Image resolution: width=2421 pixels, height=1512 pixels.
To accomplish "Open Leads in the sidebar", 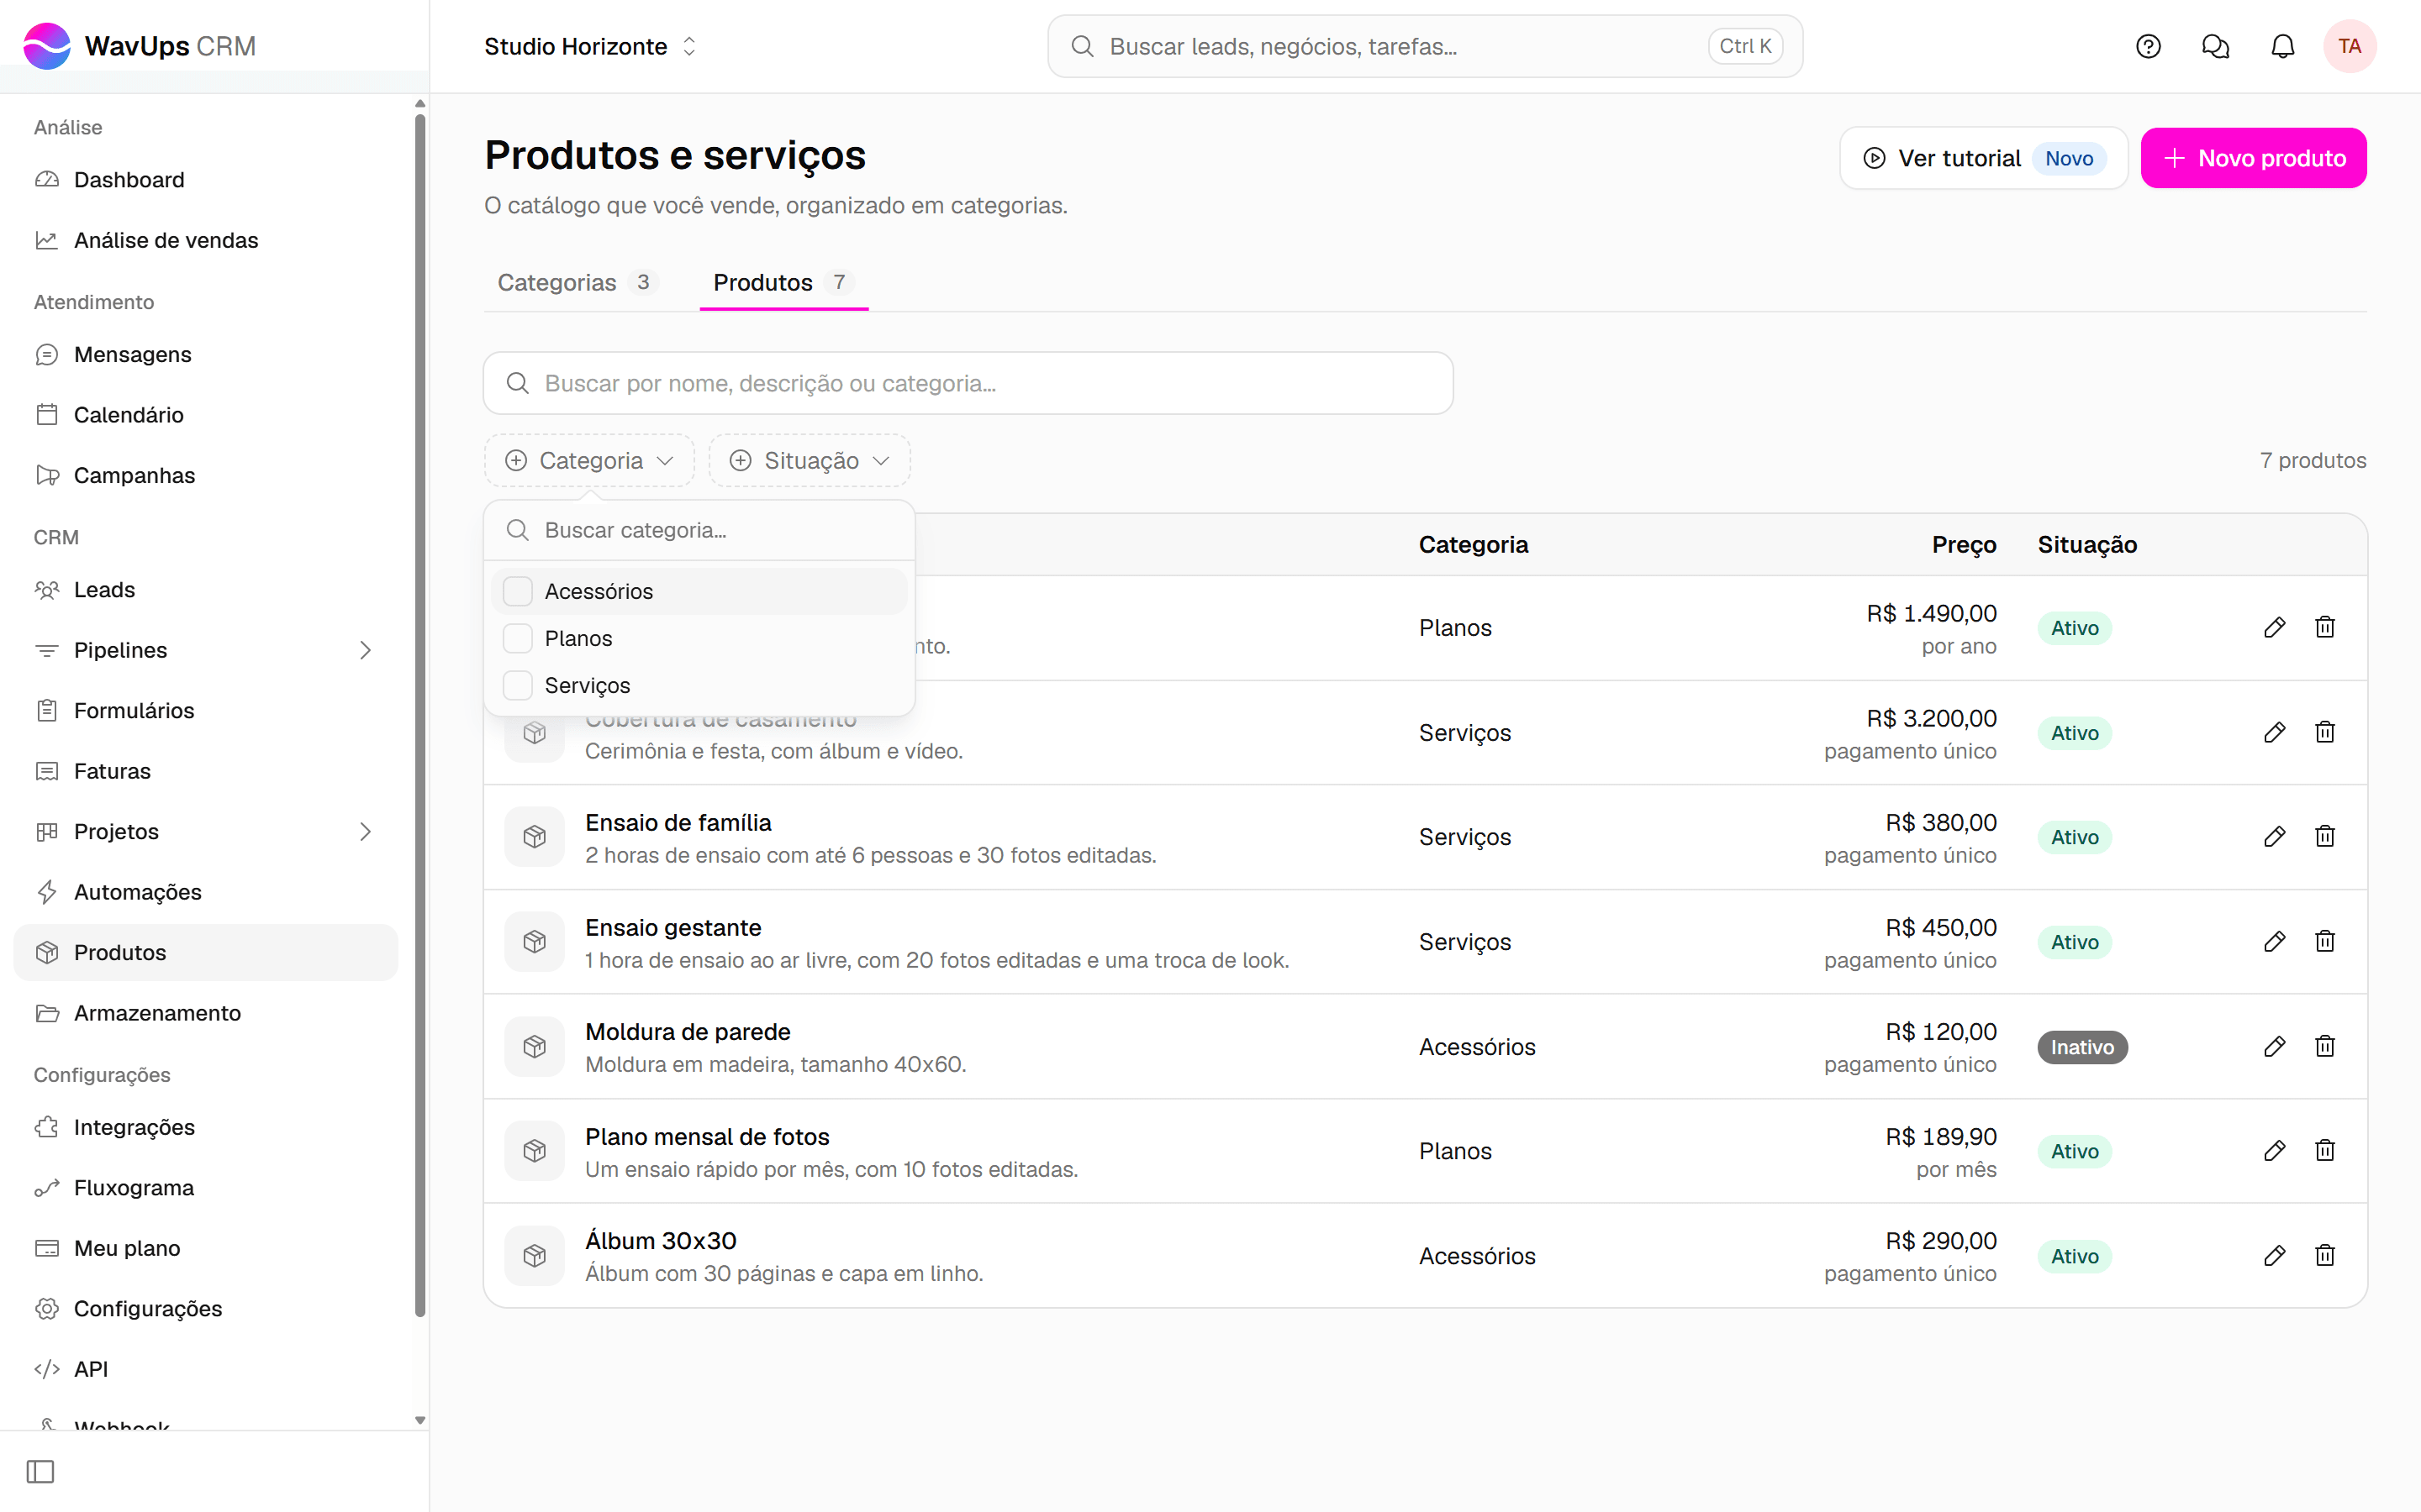I will coord(206,590).
